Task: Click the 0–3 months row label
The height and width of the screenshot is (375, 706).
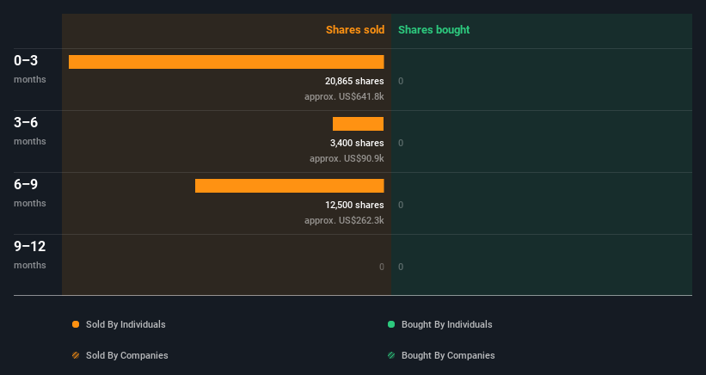Action: [30, 69]
